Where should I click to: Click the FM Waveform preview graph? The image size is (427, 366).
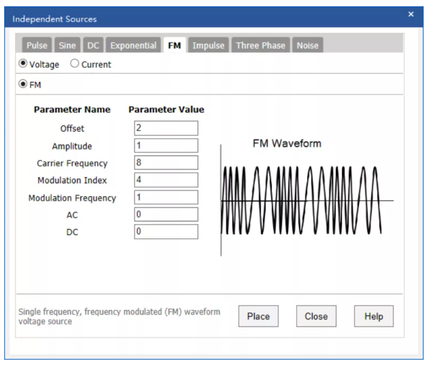point(307,200)
